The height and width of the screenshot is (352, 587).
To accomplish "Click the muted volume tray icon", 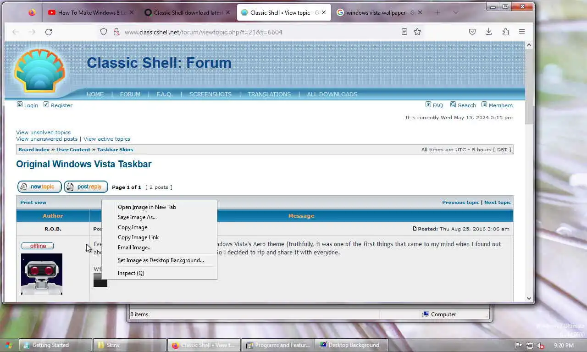I will click(541, 346).
